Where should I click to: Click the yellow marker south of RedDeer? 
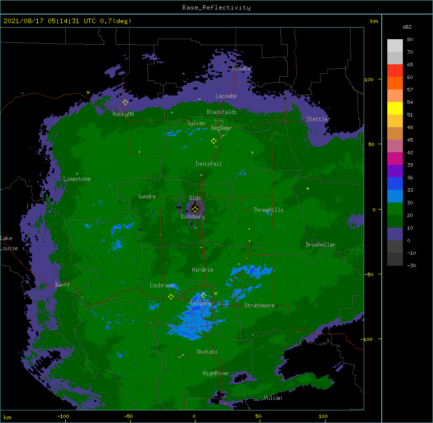pyautogui.click(x=213, y=141)
